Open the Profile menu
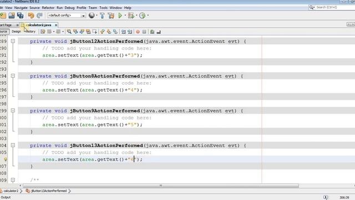This screenshot has height=200, width=355. (x=82, y=7)
